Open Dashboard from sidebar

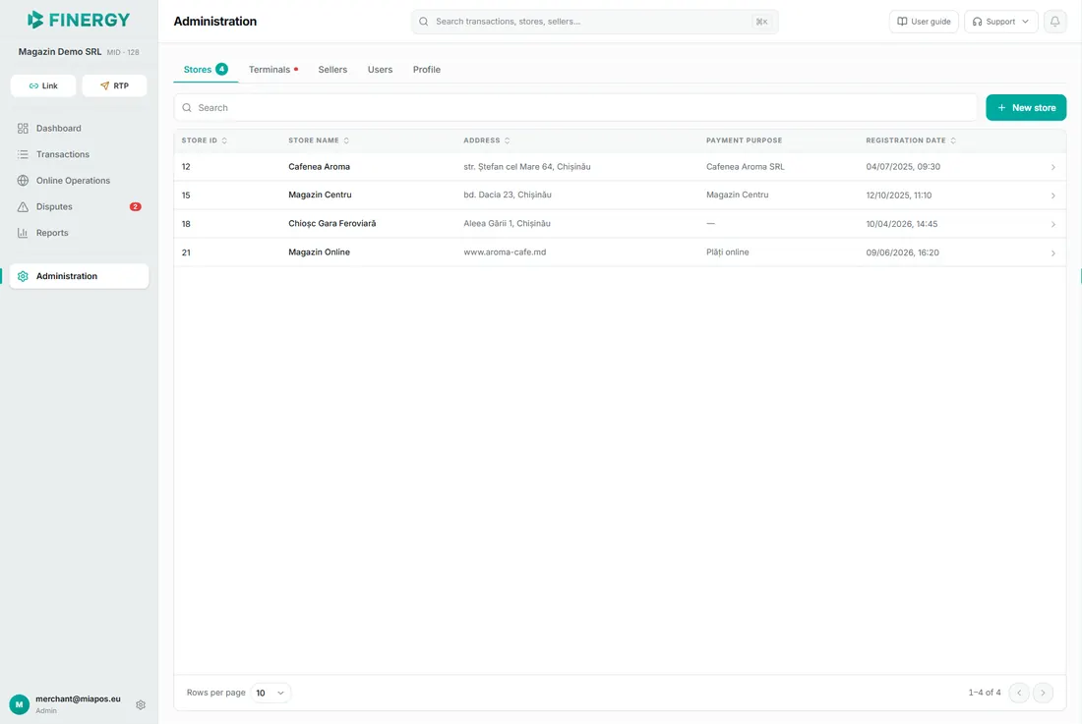(79, 128)
